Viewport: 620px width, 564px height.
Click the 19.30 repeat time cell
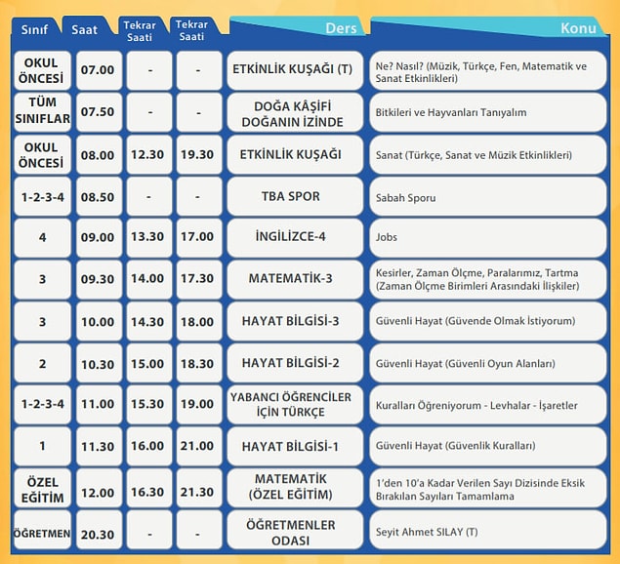coord(199,154)
